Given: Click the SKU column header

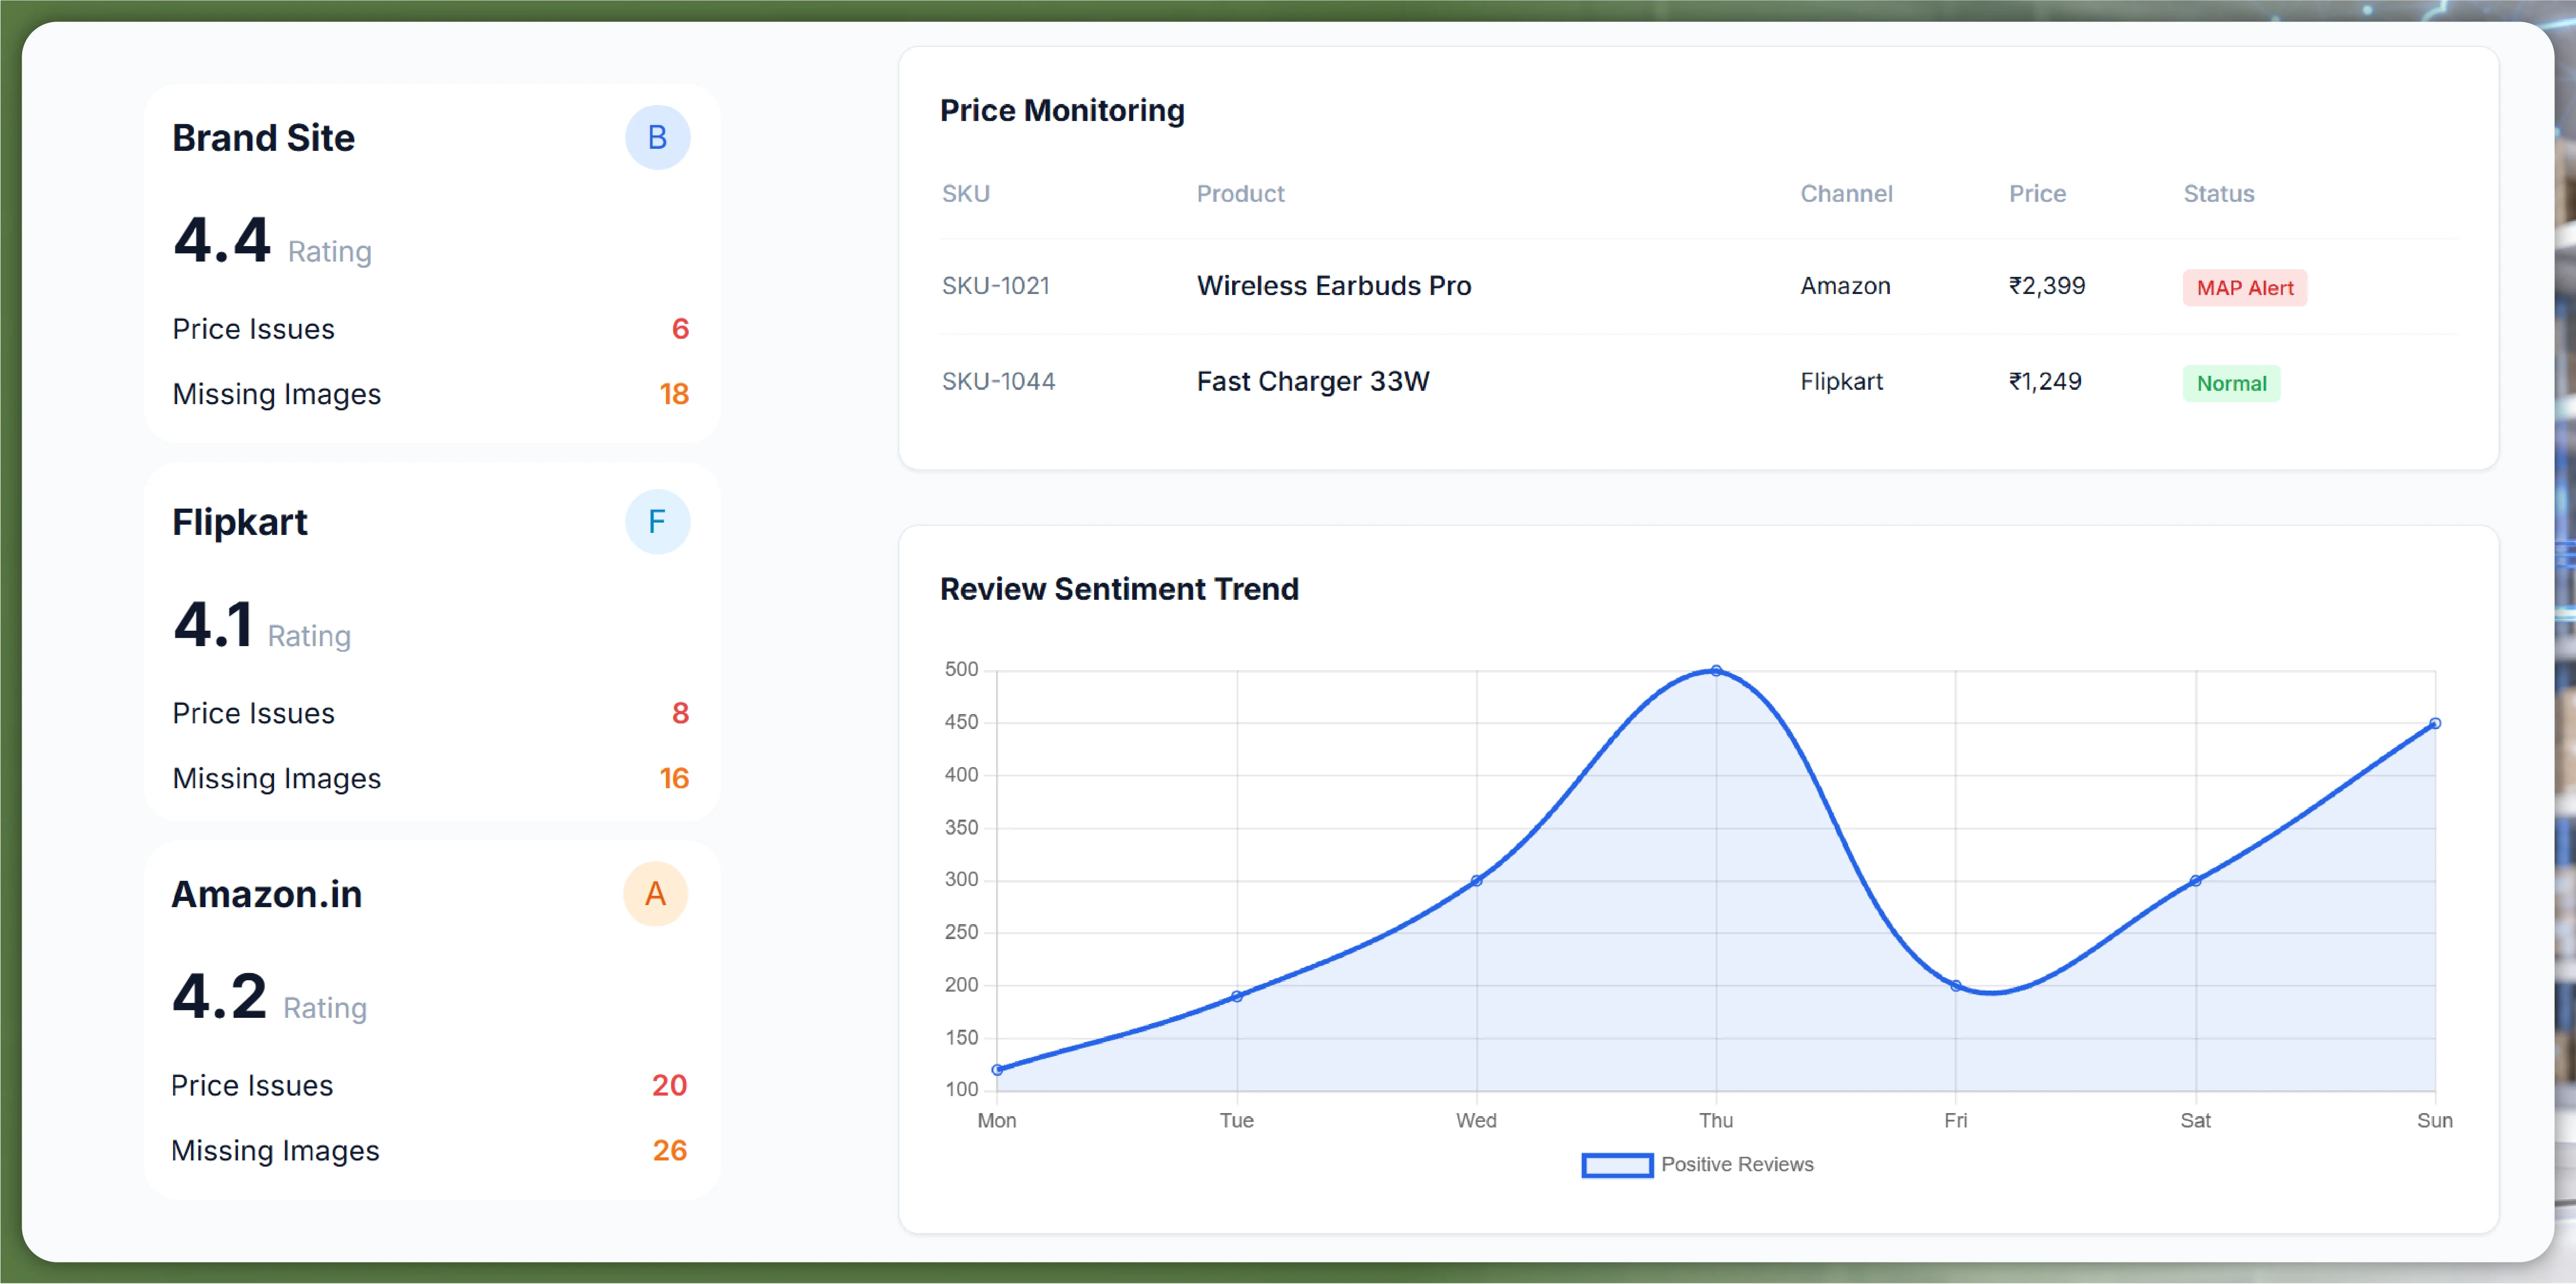Looking at the screenshot, I should [965, 194].
